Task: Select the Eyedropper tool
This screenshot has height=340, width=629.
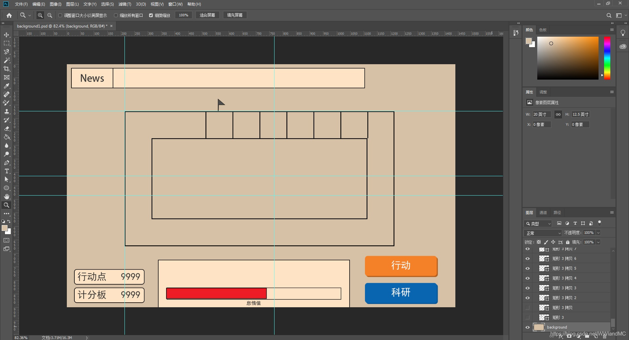Action: (x=7, y=86)
